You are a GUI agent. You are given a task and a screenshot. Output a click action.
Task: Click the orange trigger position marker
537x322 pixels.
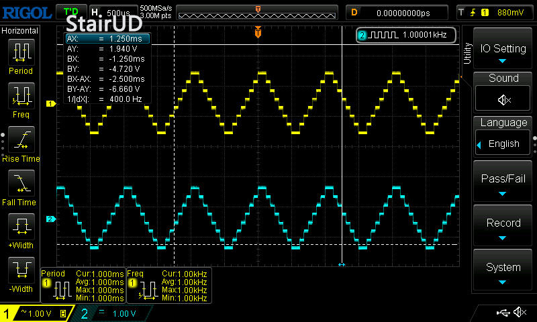[x=258, y=32]
